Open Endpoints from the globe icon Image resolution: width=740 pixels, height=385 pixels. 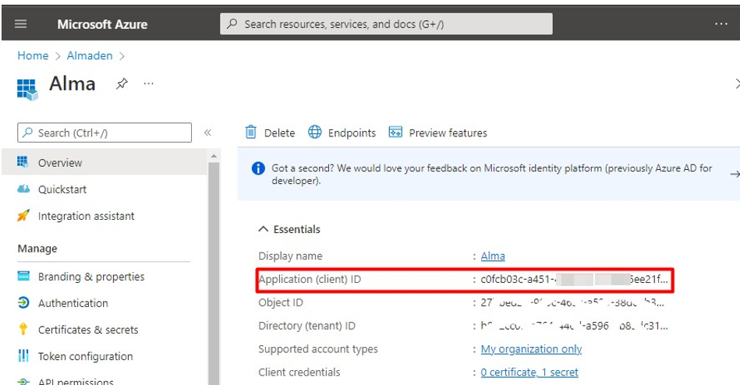[315, 132]
